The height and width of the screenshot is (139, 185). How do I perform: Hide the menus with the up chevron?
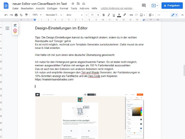[182, 15]
